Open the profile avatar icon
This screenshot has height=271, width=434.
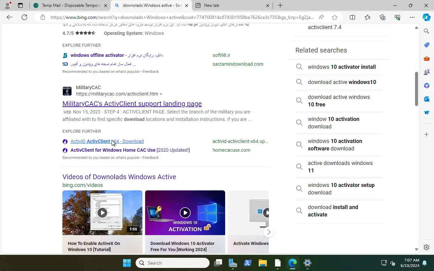pos(7,5)
